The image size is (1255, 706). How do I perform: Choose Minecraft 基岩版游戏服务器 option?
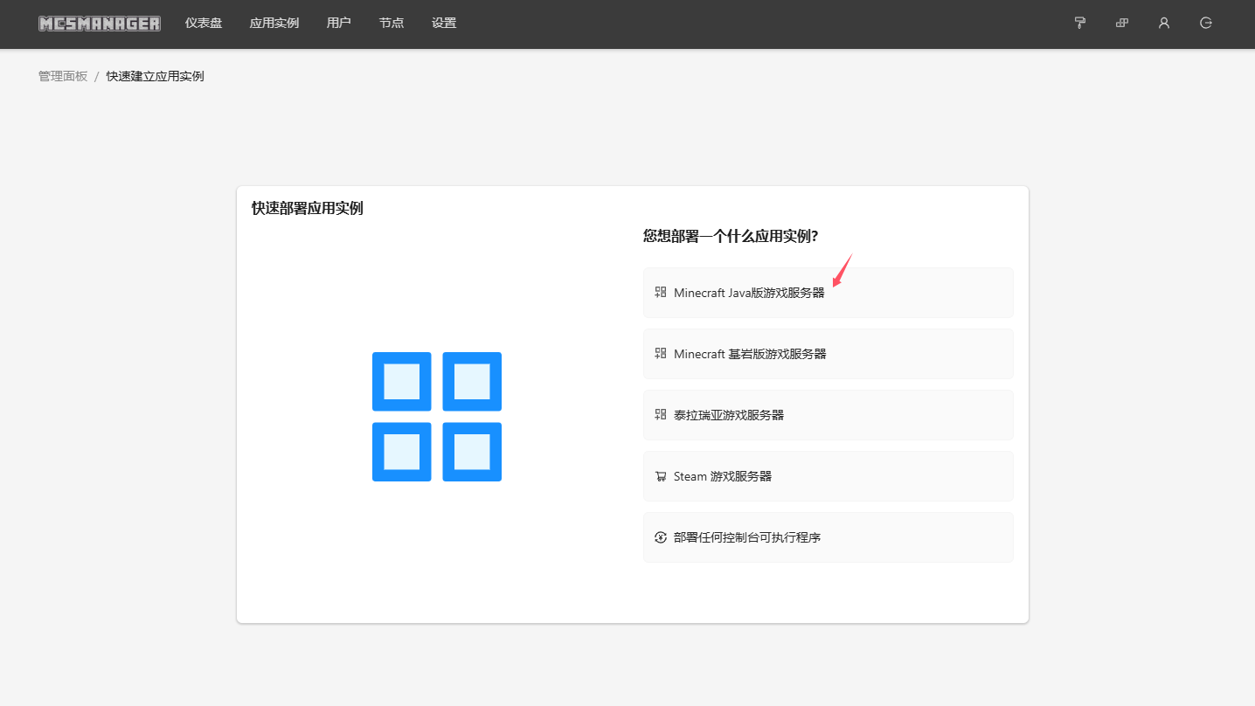[x=828, y=354]
